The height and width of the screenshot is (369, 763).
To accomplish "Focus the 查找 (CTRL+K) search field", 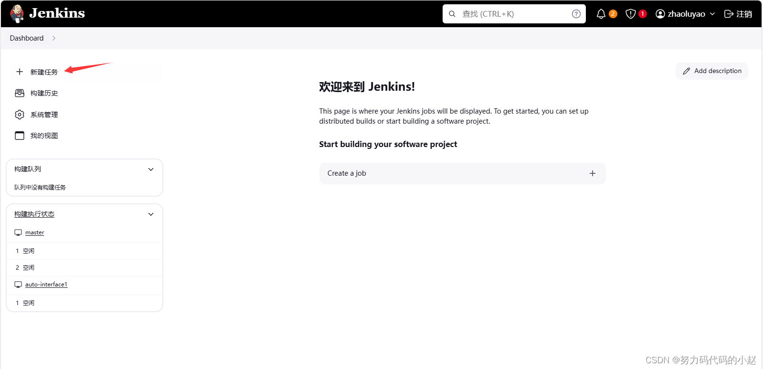I will 514,14.
